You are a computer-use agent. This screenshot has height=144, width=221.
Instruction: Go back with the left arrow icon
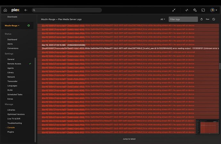[x=26, y=10]
